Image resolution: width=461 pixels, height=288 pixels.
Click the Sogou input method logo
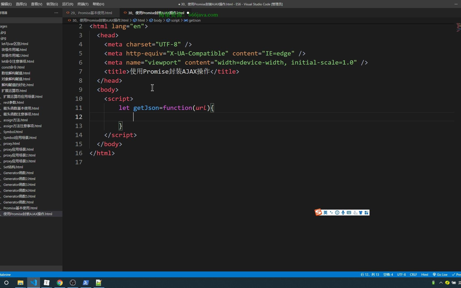tap(318, 212)
